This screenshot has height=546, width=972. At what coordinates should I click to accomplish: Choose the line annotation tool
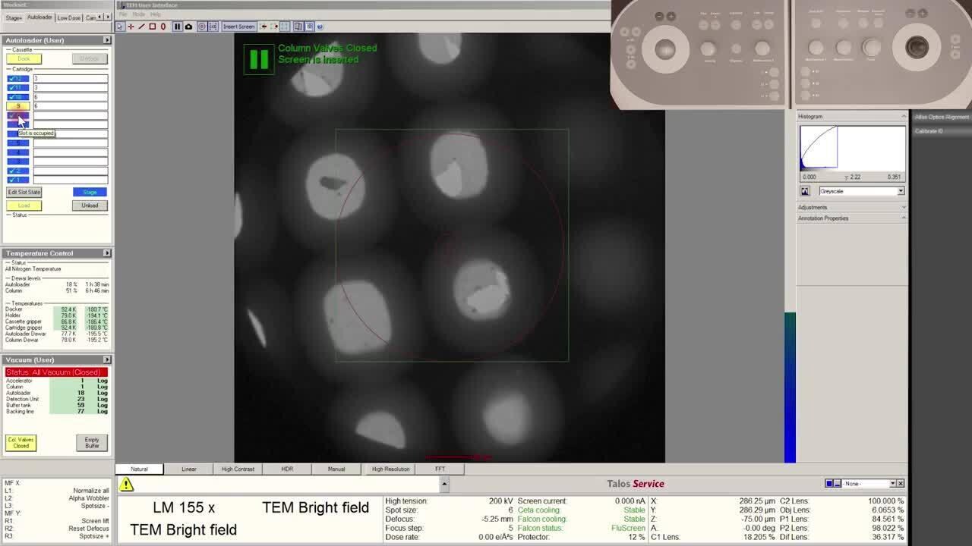141,27
